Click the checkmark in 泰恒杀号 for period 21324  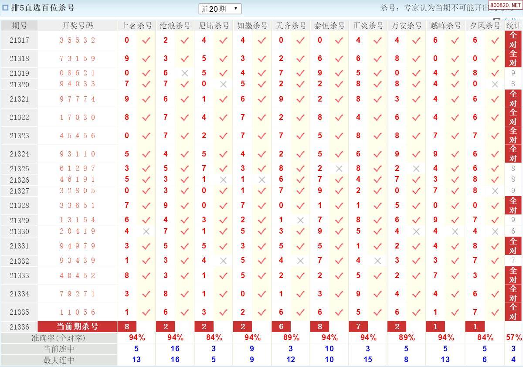pyautogui.click(x=339, y=154)
